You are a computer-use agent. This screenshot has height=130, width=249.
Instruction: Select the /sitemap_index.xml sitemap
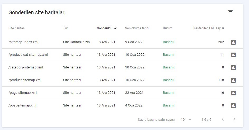coord(24,42)
